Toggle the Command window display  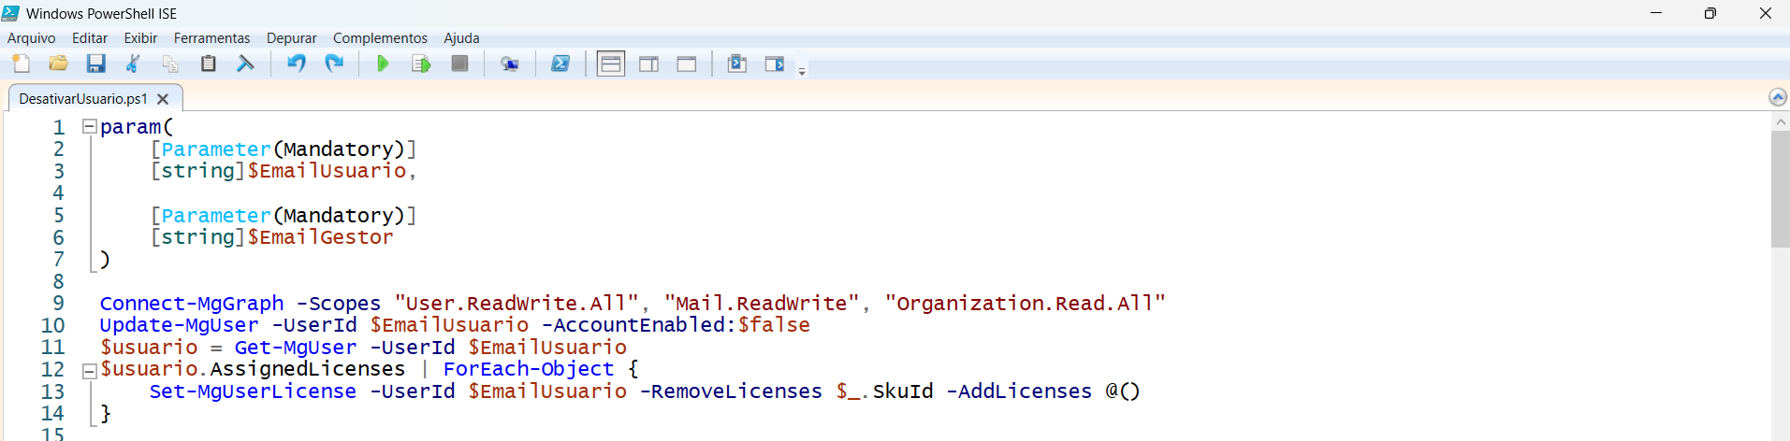click(x=737, y=64)
